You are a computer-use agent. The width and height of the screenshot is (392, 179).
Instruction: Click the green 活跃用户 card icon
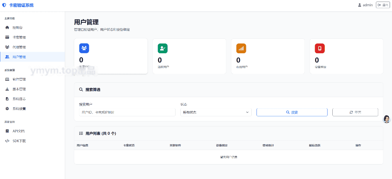point(163,48)
